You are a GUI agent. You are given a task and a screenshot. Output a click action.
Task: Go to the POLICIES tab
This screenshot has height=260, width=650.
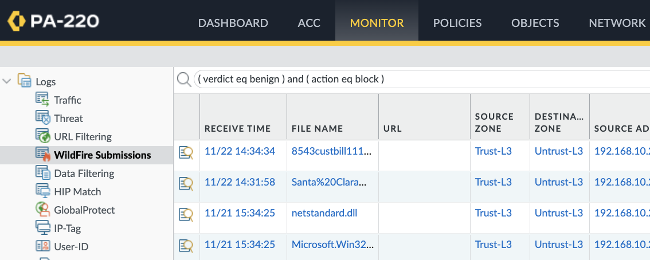(457, 23)
